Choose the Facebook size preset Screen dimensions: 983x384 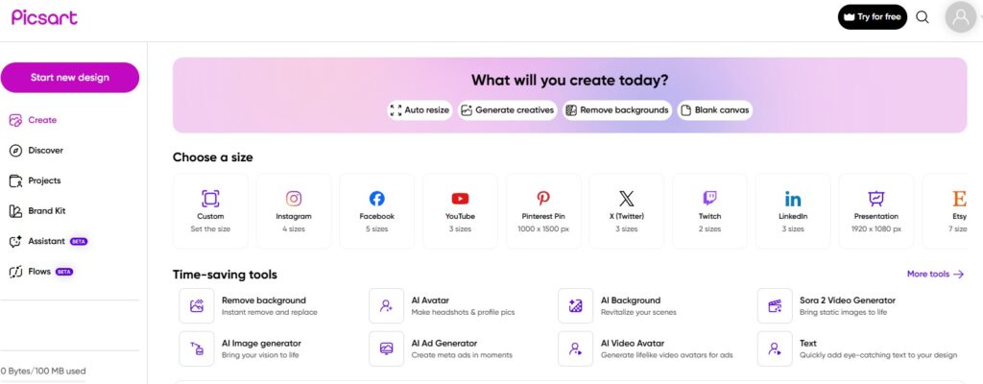pos(376,199)
